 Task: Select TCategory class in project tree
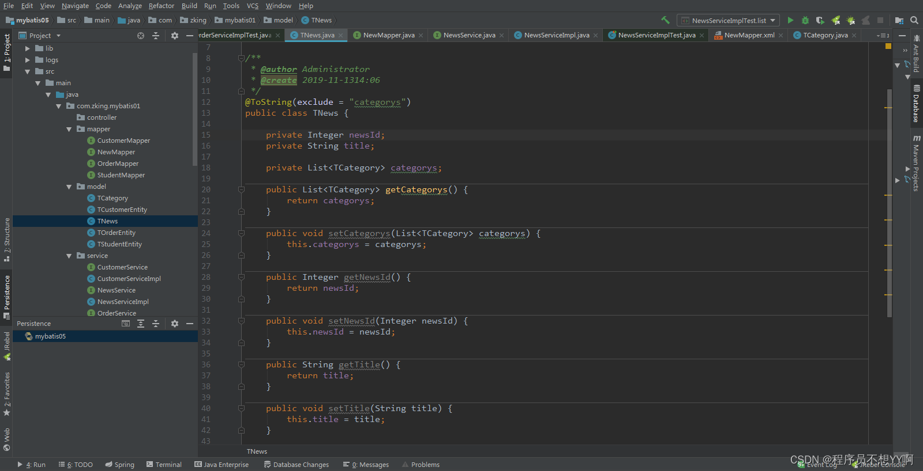coord(112,198)
